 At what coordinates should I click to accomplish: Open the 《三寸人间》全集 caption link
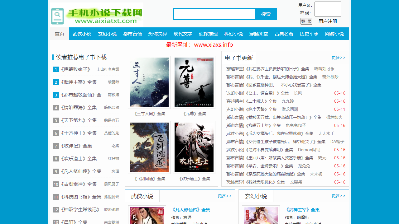149,114
